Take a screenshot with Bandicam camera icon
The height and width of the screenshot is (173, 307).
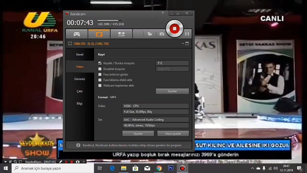[162, 34]
